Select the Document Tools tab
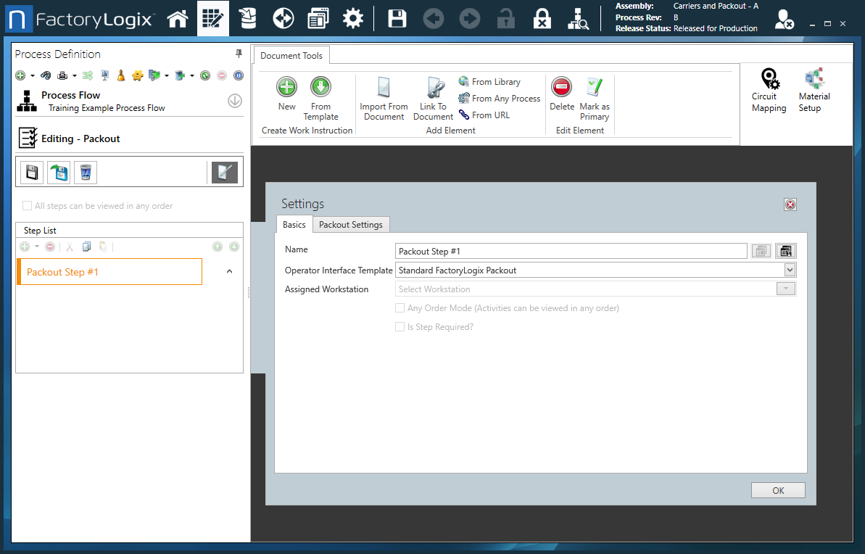The height and width of the screenshot is (554, 865). [291, 54]
